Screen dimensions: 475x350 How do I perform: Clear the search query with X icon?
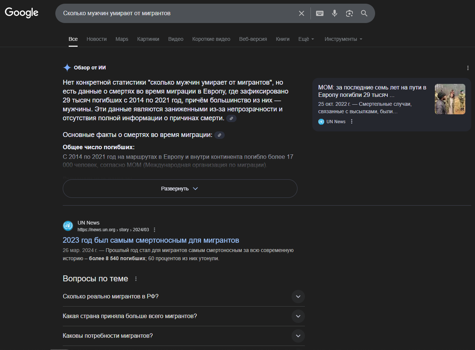pos(302,13)
